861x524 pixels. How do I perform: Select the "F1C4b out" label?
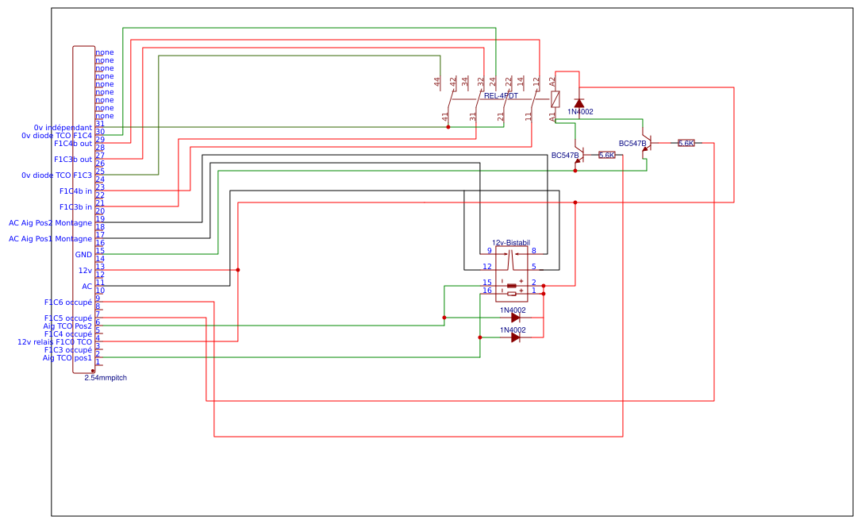coord(73,144)
